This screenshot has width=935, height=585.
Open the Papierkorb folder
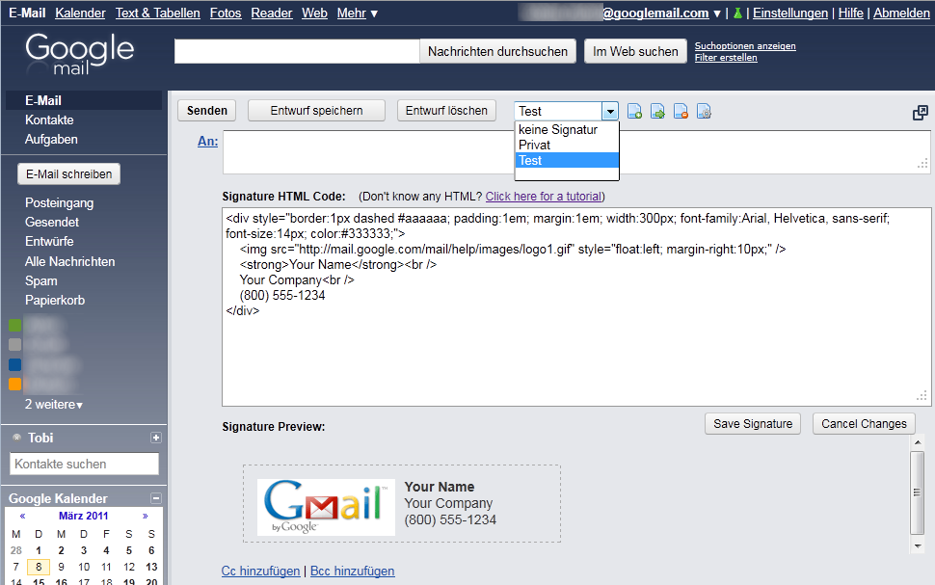(x=55, y=300)
